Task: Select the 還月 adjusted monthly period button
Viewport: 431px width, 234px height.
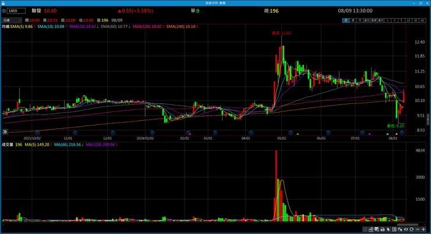Action: click(381, 20)
